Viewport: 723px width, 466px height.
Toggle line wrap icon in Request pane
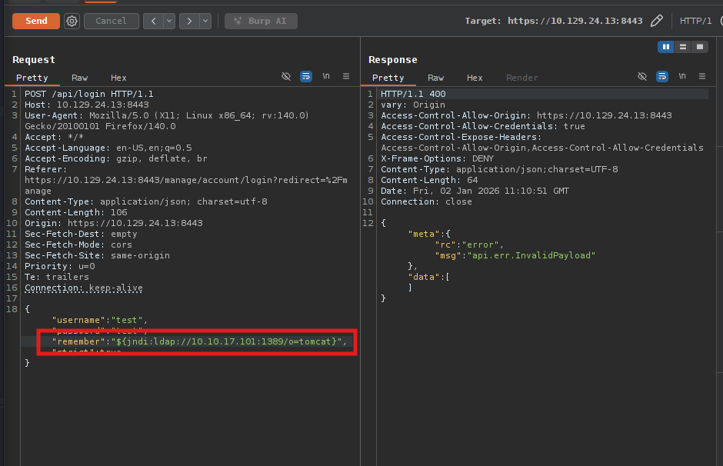point(306,77)
